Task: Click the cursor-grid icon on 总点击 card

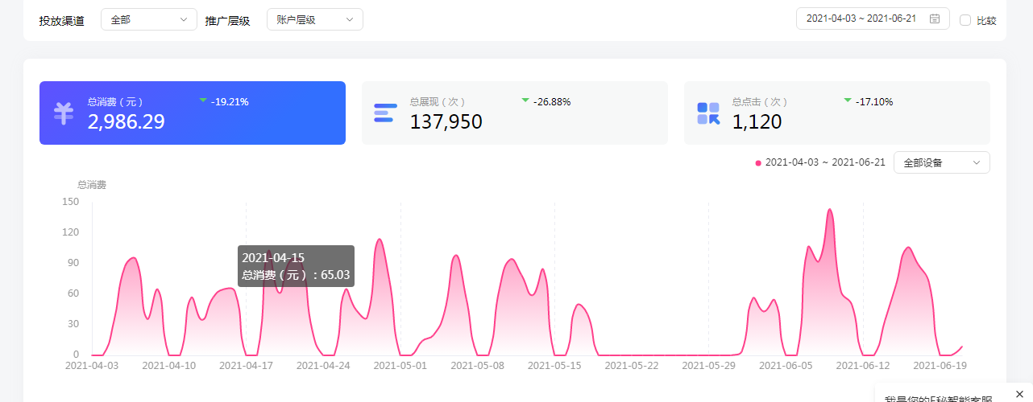Action: [x=708, y=113]
